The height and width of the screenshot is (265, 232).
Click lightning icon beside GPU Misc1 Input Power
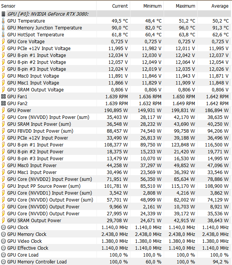tap(3, 172)
